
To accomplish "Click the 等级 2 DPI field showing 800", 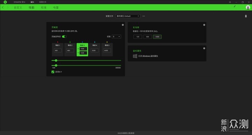I will (x=70, y=51).
